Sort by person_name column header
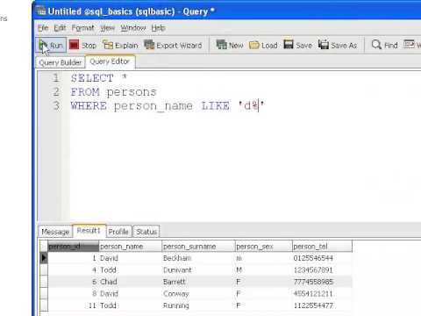Image resolution: width=421 pixels, height=316 pixels. 131,247
